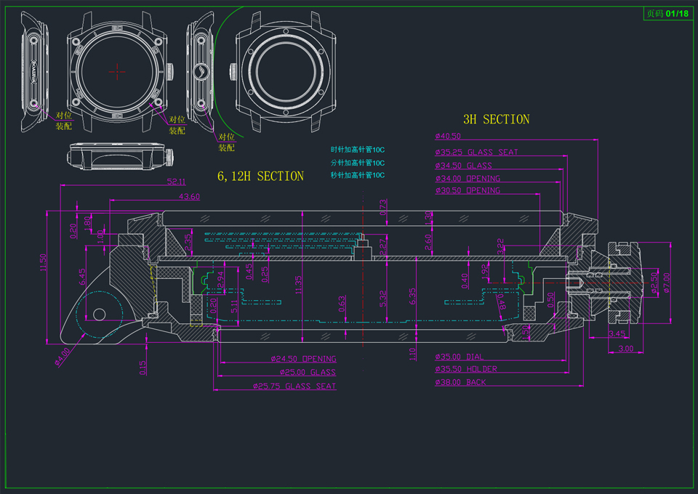The width and height of the screenshot is (698, 494).
Task: Select the dashed cyan spring bar circle
Action: coord(99,315)
